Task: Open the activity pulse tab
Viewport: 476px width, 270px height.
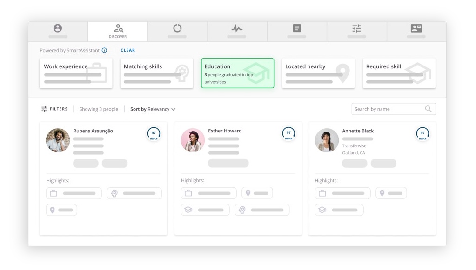Action: pos(237,31)
